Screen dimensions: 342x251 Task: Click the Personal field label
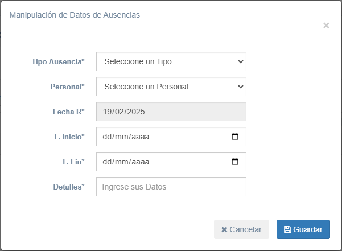(67, 87)
